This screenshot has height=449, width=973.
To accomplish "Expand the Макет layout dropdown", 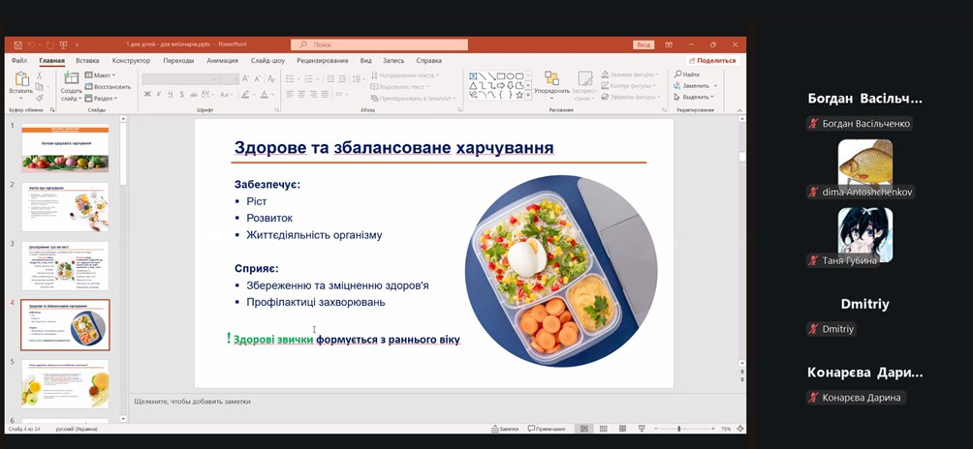I will [100, 75].
